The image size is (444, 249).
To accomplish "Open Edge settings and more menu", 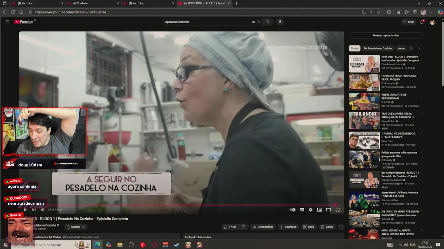I will click(432, 12).
